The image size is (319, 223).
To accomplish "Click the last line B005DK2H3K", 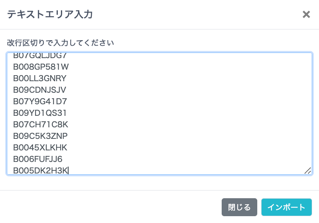I will pos(40,170).
